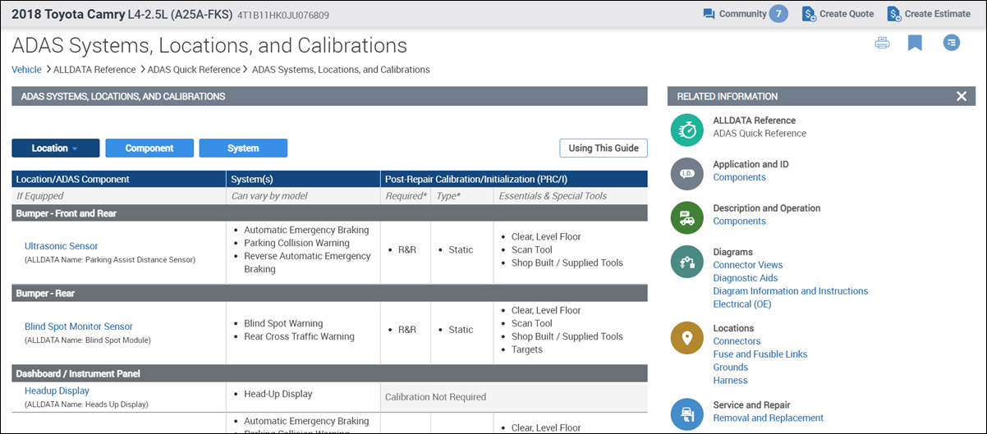Open the table of contents list icon

[x=952, y=43]
